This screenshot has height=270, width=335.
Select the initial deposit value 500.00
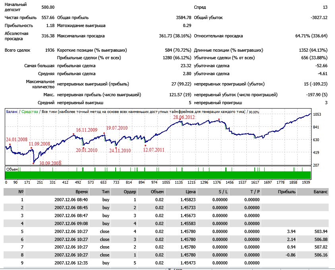pyautogui.click(x=48, y=7)
